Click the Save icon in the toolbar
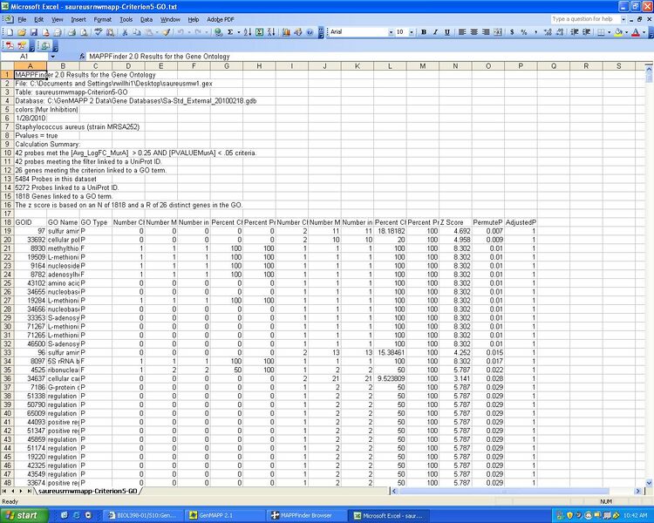This screenshot has height=523, width=654. coord(34,32)
